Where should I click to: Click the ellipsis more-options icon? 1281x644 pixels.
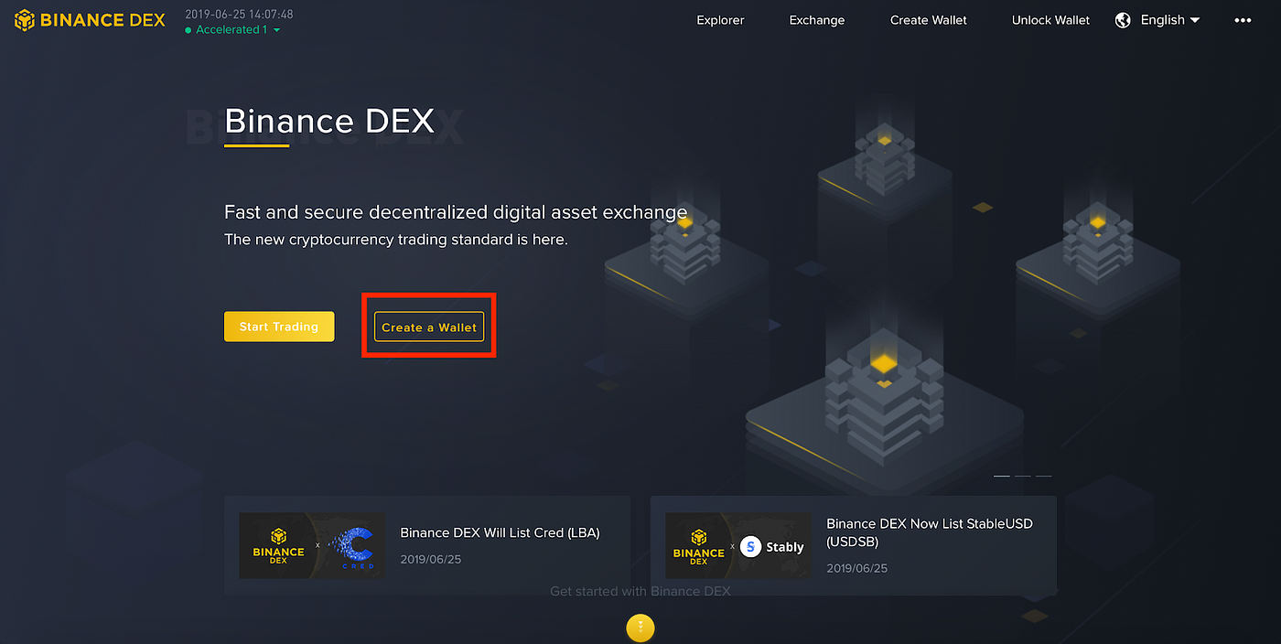1242,19
